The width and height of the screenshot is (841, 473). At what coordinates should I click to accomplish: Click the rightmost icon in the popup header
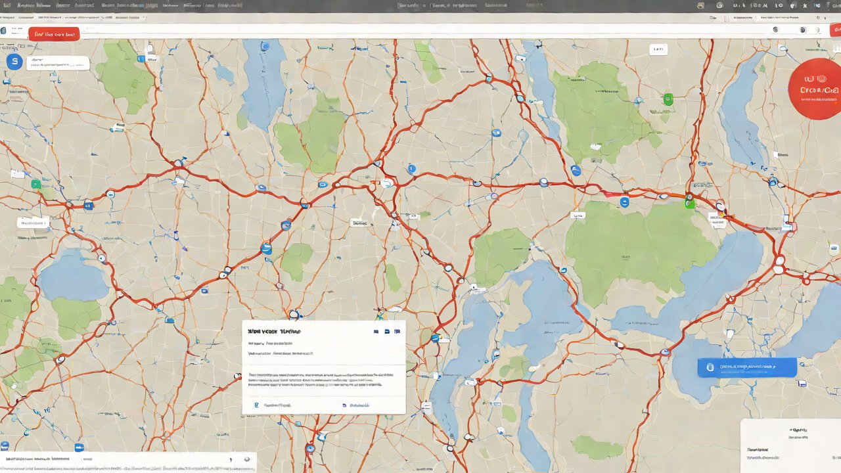pos(397,332)
